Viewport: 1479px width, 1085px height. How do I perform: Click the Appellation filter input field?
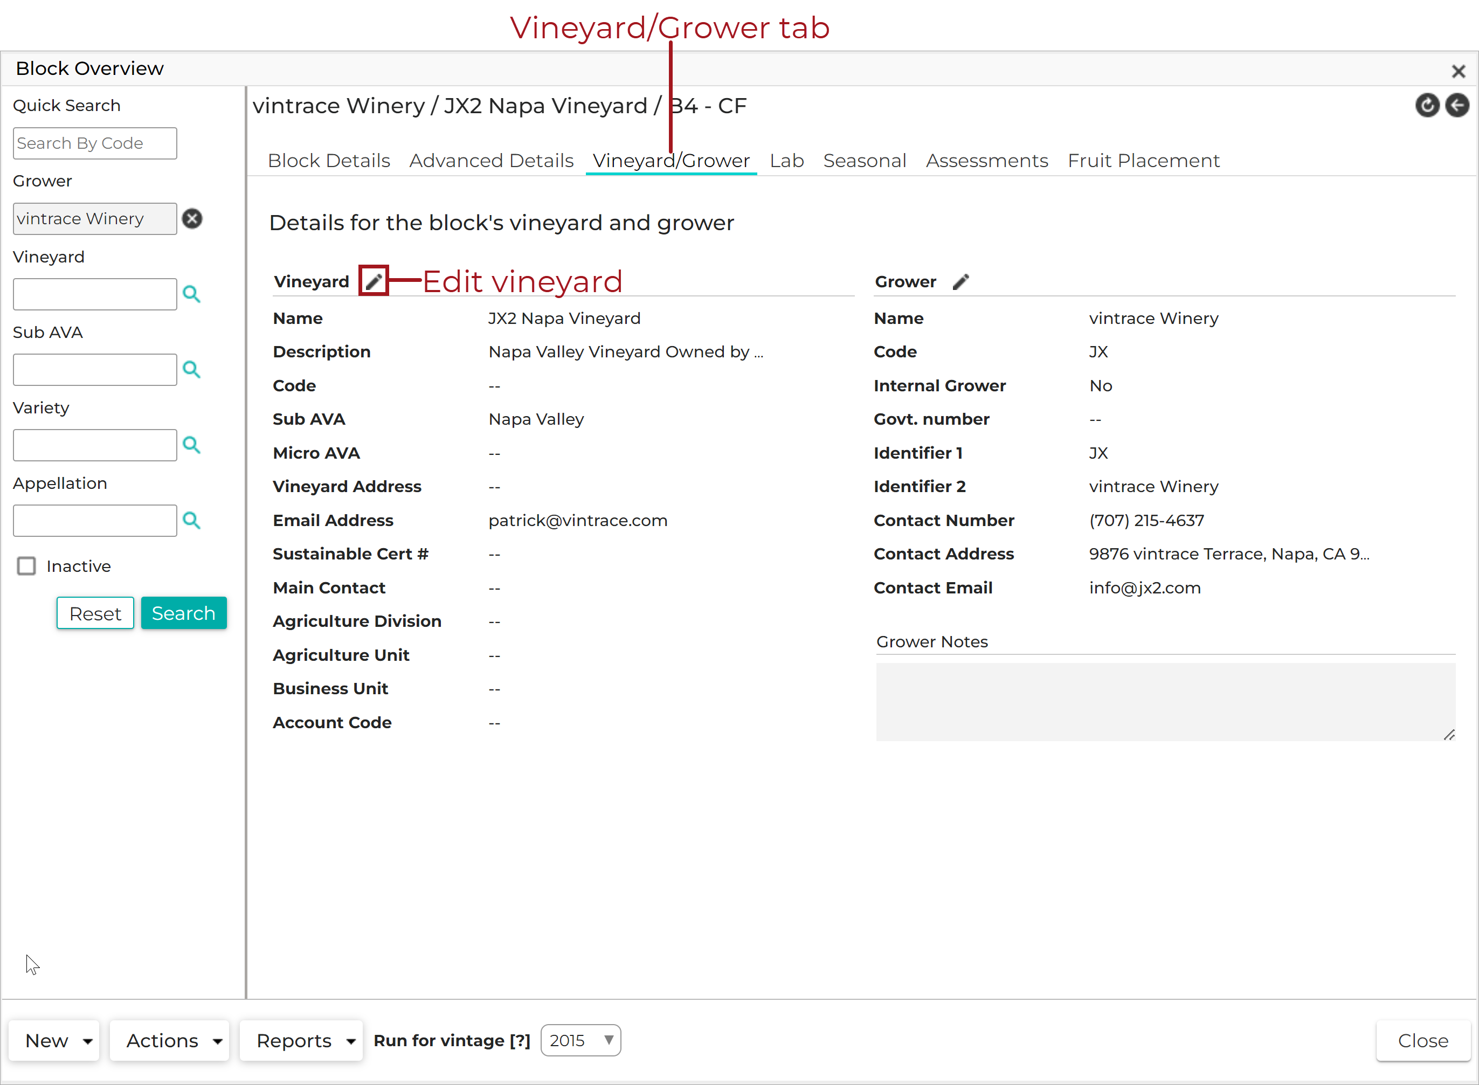point(94,521)
